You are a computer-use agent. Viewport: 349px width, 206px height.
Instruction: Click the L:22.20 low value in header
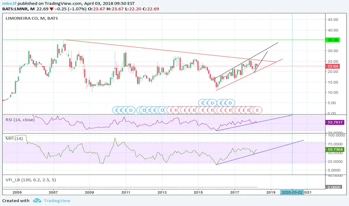(x=133, y=9)
